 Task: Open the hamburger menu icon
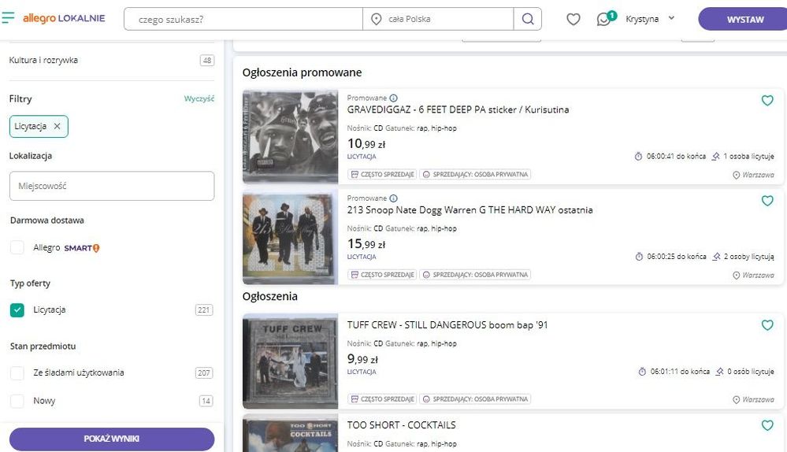8,18
